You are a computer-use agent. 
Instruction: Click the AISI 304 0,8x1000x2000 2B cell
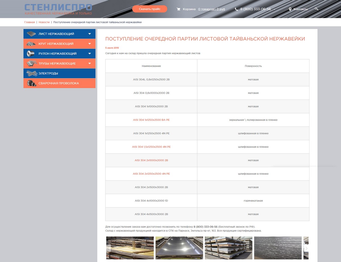click(x=151, y=93)
